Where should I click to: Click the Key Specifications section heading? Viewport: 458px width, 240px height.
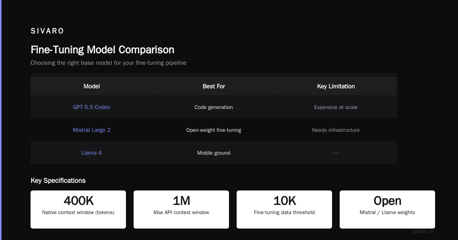(x=58, y=181)
